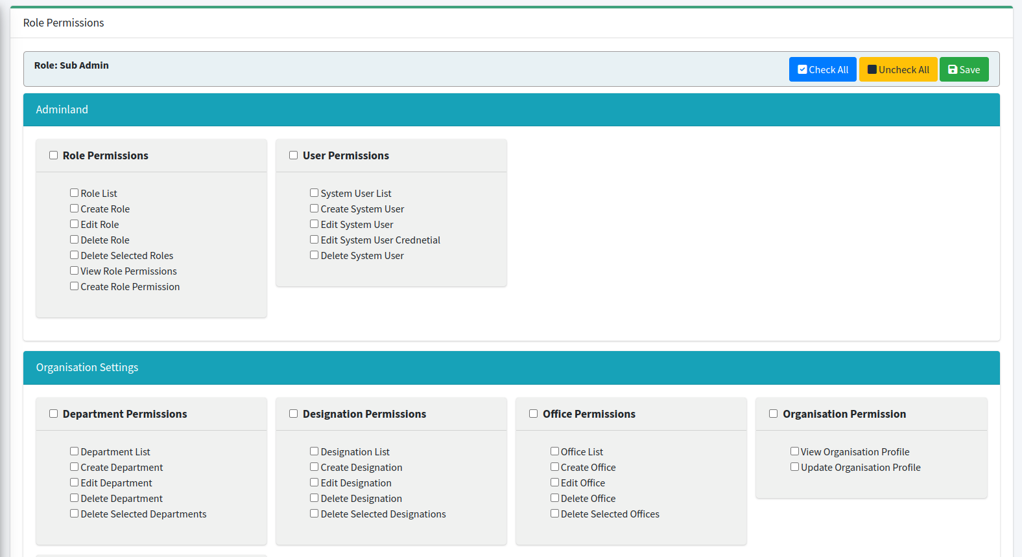Tick the Edit Role permission
The width and height of the screenshot is (1022, 557).
coord(75,224)
